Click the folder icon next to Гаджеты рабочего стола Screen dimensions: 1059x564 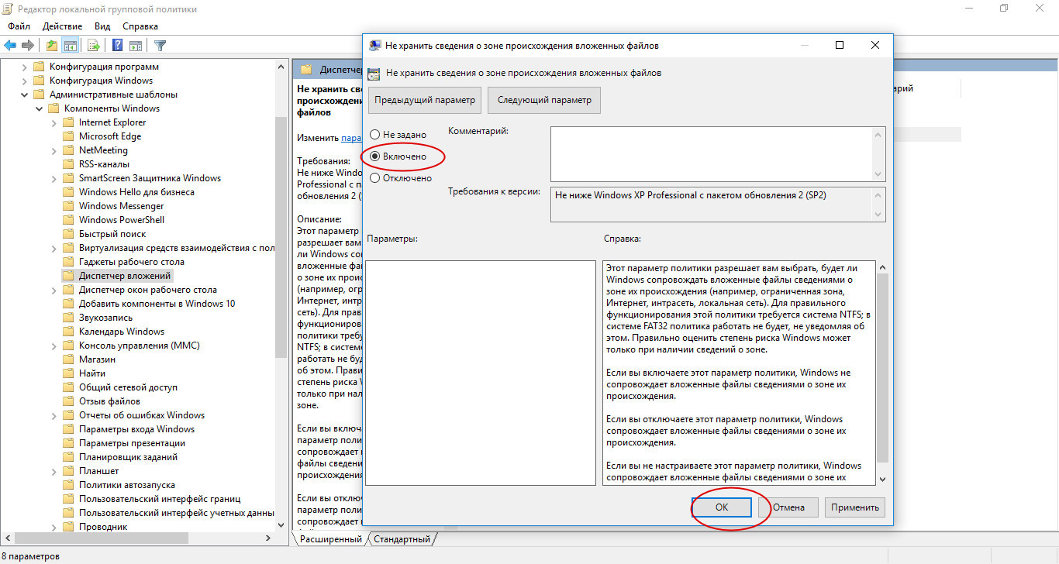point(68,262)
